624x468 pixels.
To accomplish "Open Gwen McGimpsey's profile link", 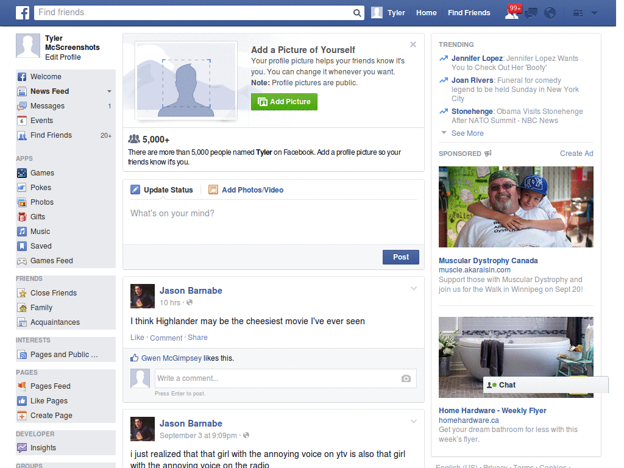I will click(171, 358).
